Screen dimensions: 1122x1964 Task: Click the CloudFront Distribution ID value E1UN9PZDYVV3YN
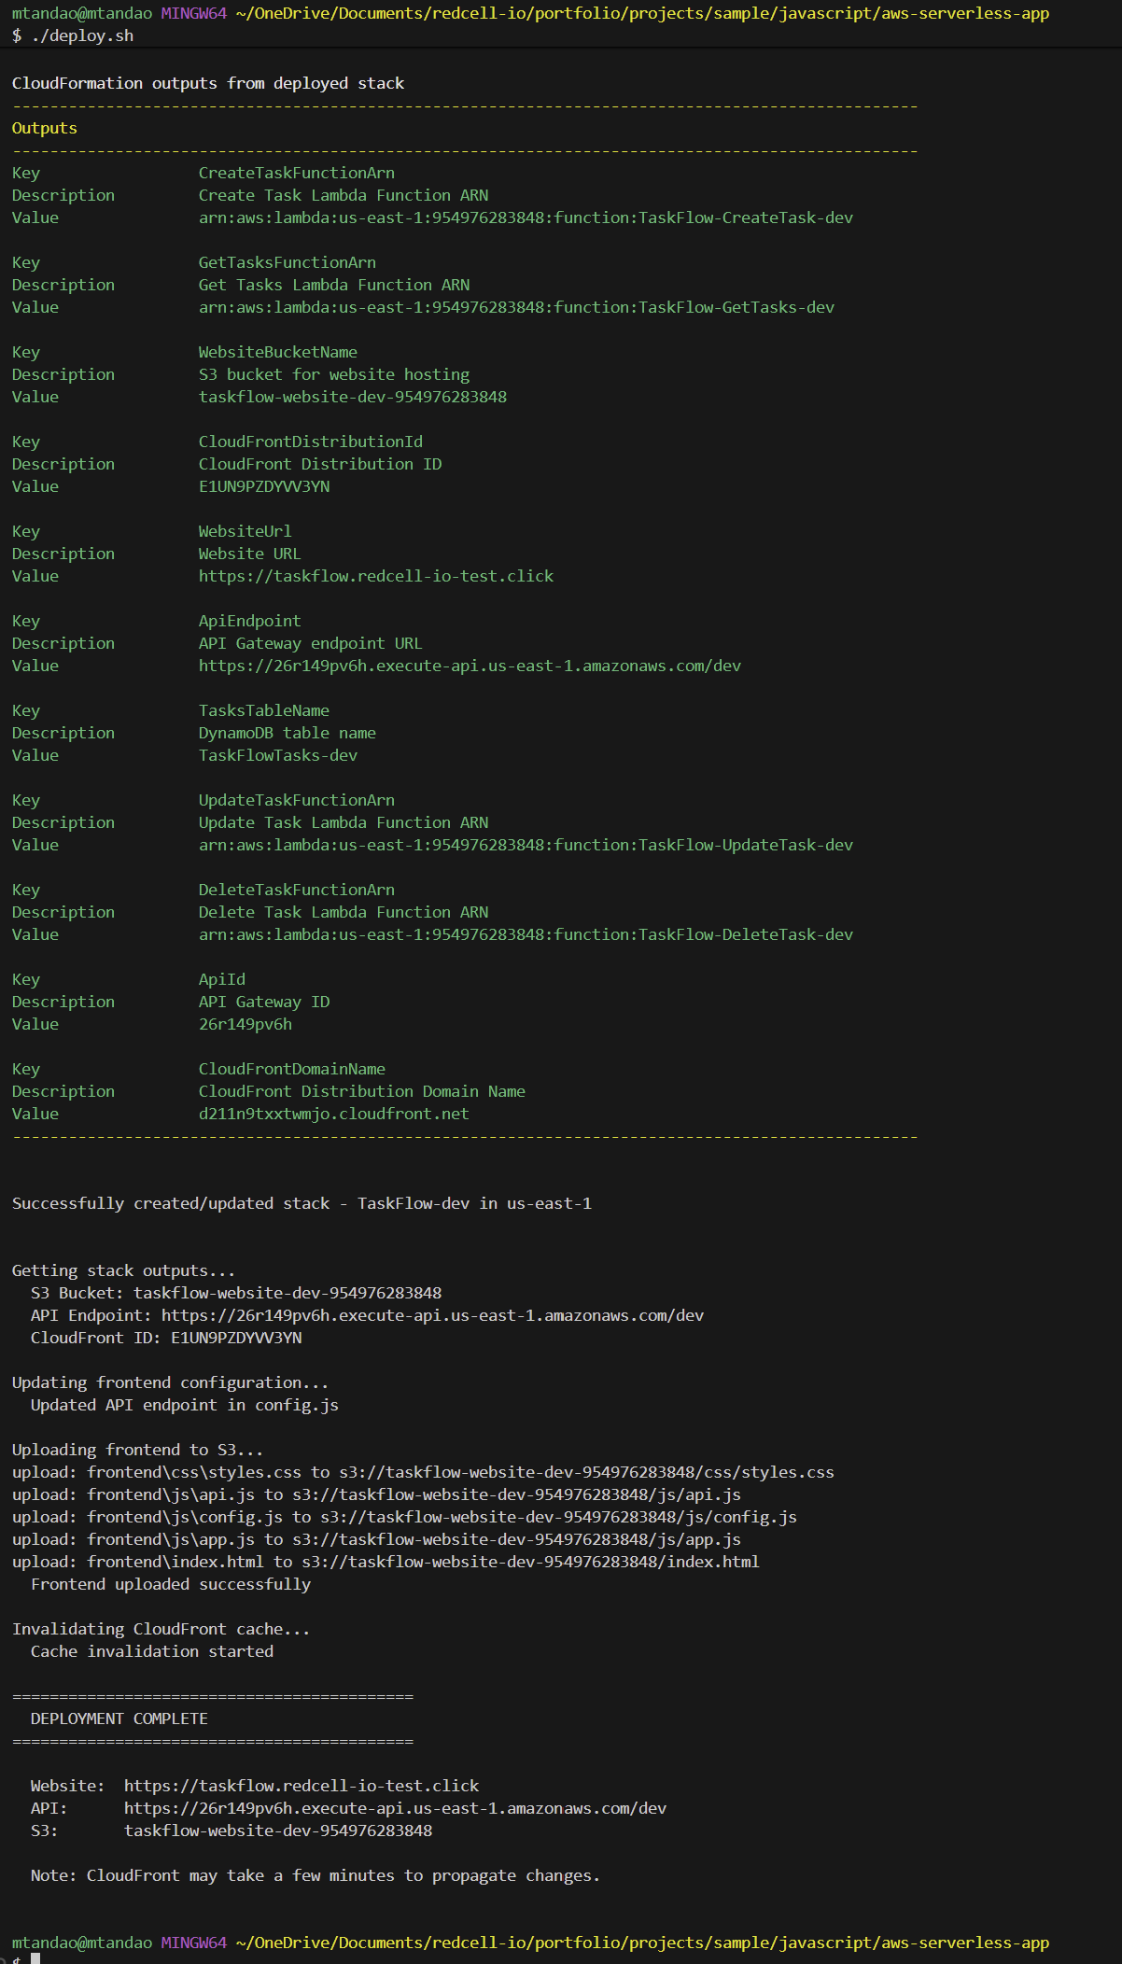pos(264,486)
